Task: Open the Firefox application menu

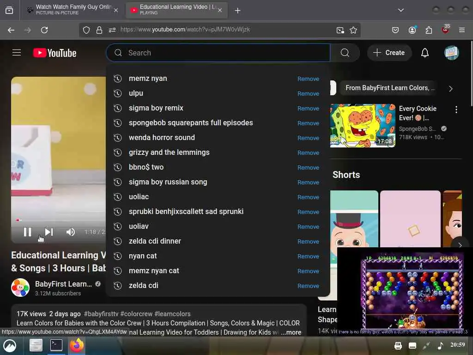Action: coord(462,30)
